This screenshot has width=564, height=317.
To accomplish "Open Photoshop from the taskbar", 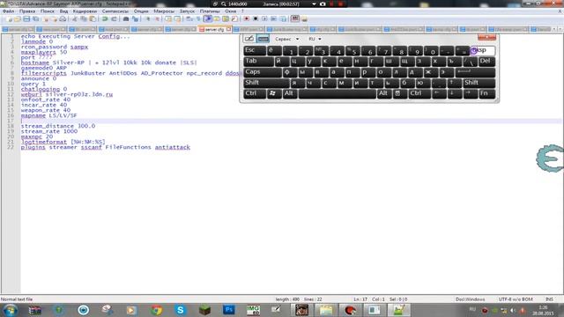I will [229, 310].
